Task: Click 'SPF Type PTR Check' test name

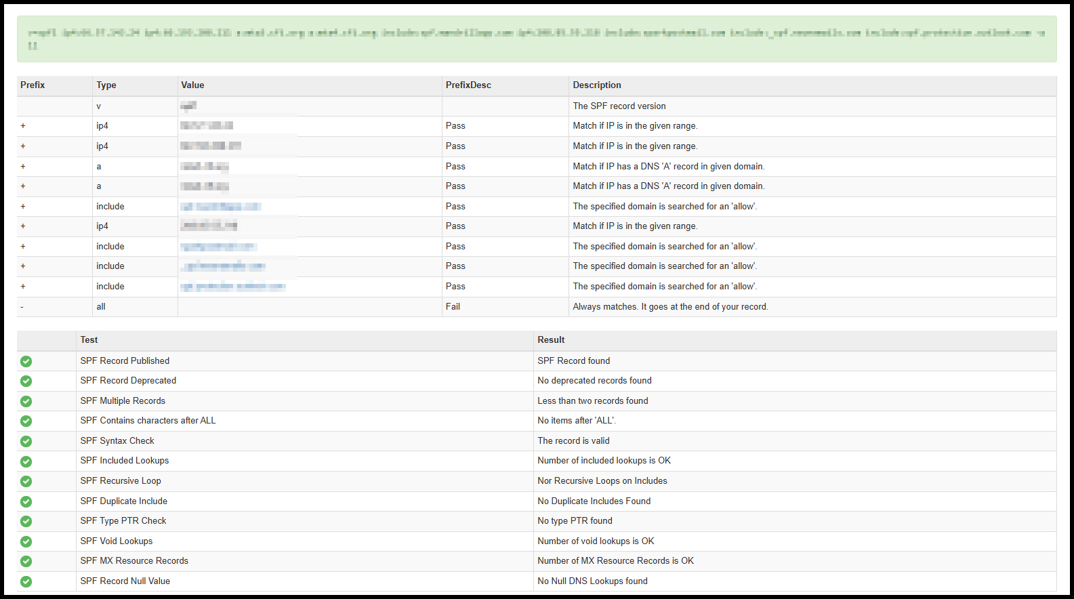Action: pos(123,520)
